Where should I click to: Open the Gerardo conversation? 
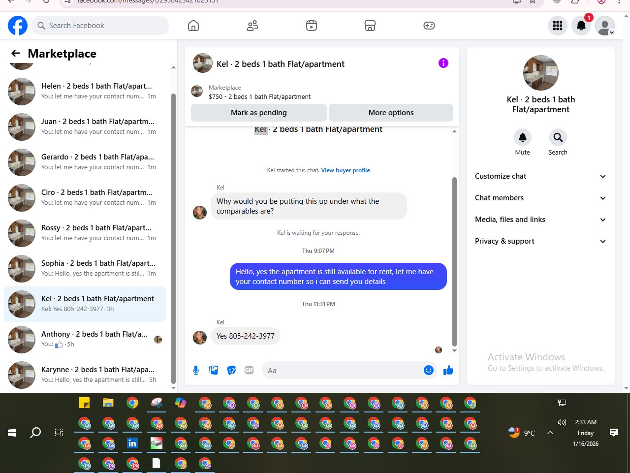85,162
